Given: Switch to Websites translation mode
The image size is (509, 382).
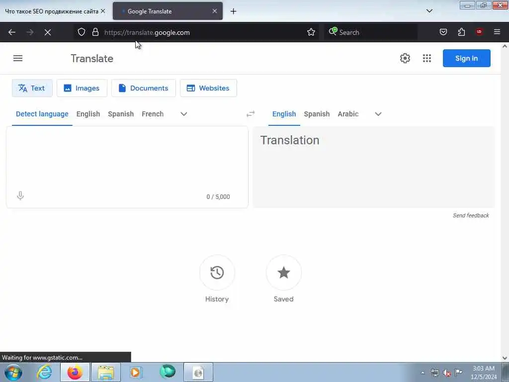Looking at the screenshot, I should pos(208,88).
